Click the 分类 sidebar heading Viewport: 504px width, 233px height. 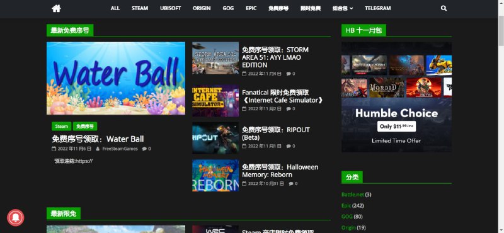pyautogui.click(x=352, y=177)
